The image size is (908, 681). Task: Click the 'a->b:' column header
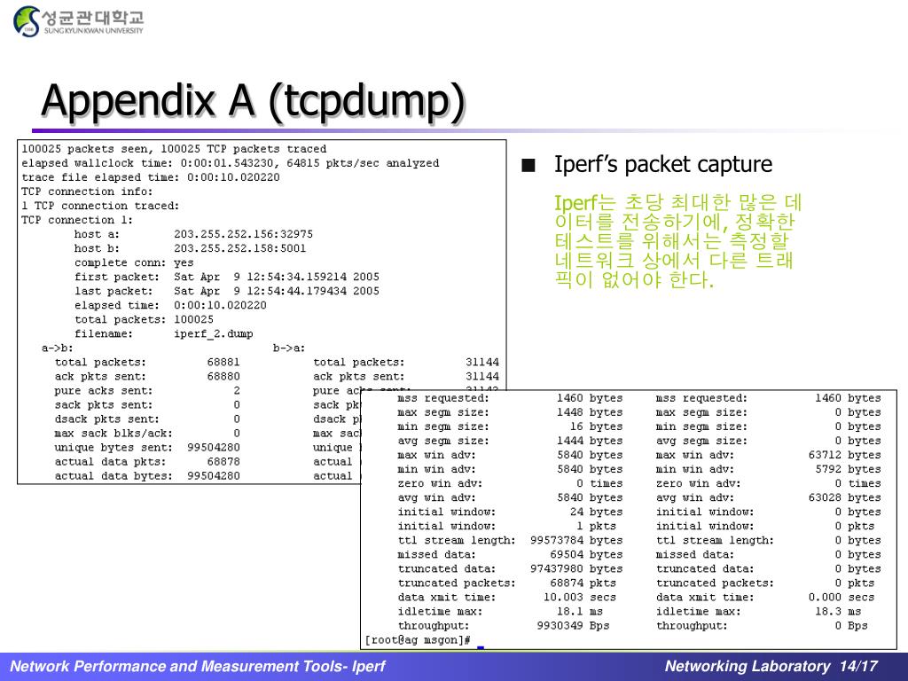(x=58, y=348)
